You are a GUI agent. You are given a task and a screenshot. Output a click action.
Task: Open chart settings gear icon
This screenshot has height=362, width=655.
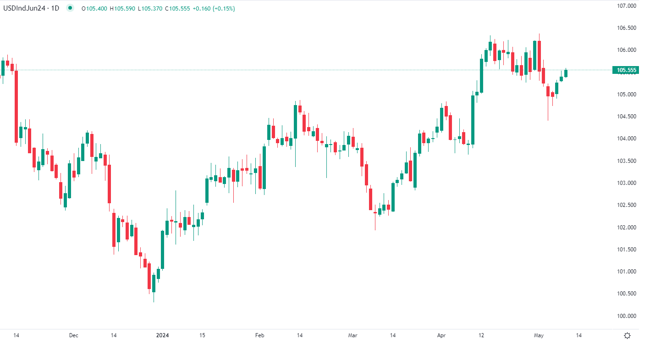click(627, 335)
